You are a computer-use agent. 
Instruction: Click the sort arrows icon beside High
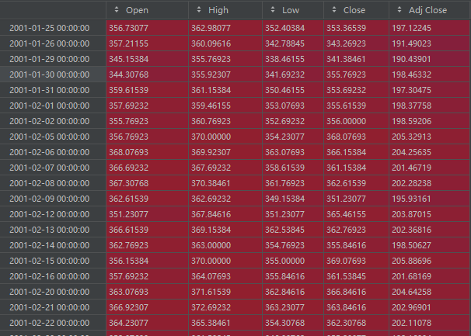[199, 10]
